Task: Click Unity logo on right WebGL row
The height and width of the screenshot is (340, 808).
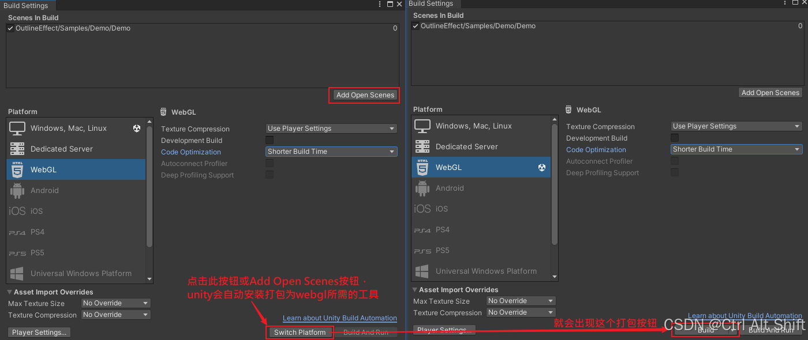Action: [x=542, y=168]
